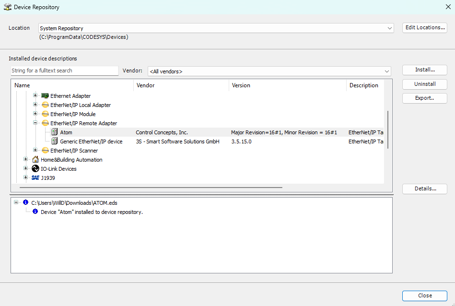Click the IO-Link Devices icon

[x=35, y=168]
